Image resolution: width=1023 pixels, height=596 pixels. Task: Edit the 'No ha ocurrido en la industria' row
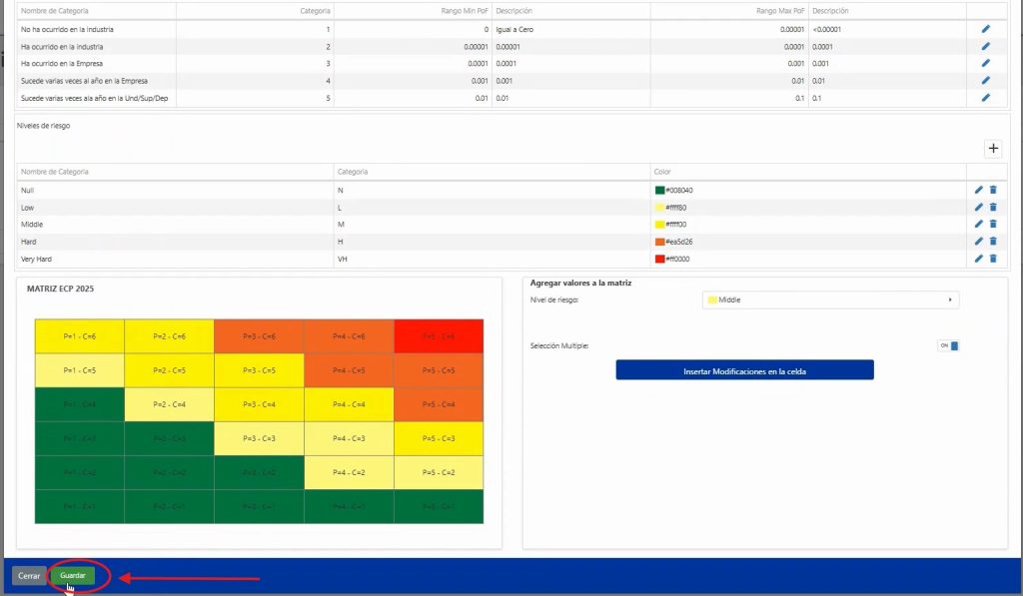coord(985,29)
